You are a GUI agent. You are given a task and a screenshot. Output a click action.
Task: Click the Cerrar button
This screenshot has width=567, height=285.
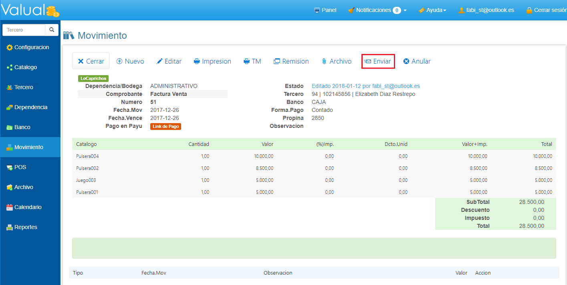pos(91,61)
